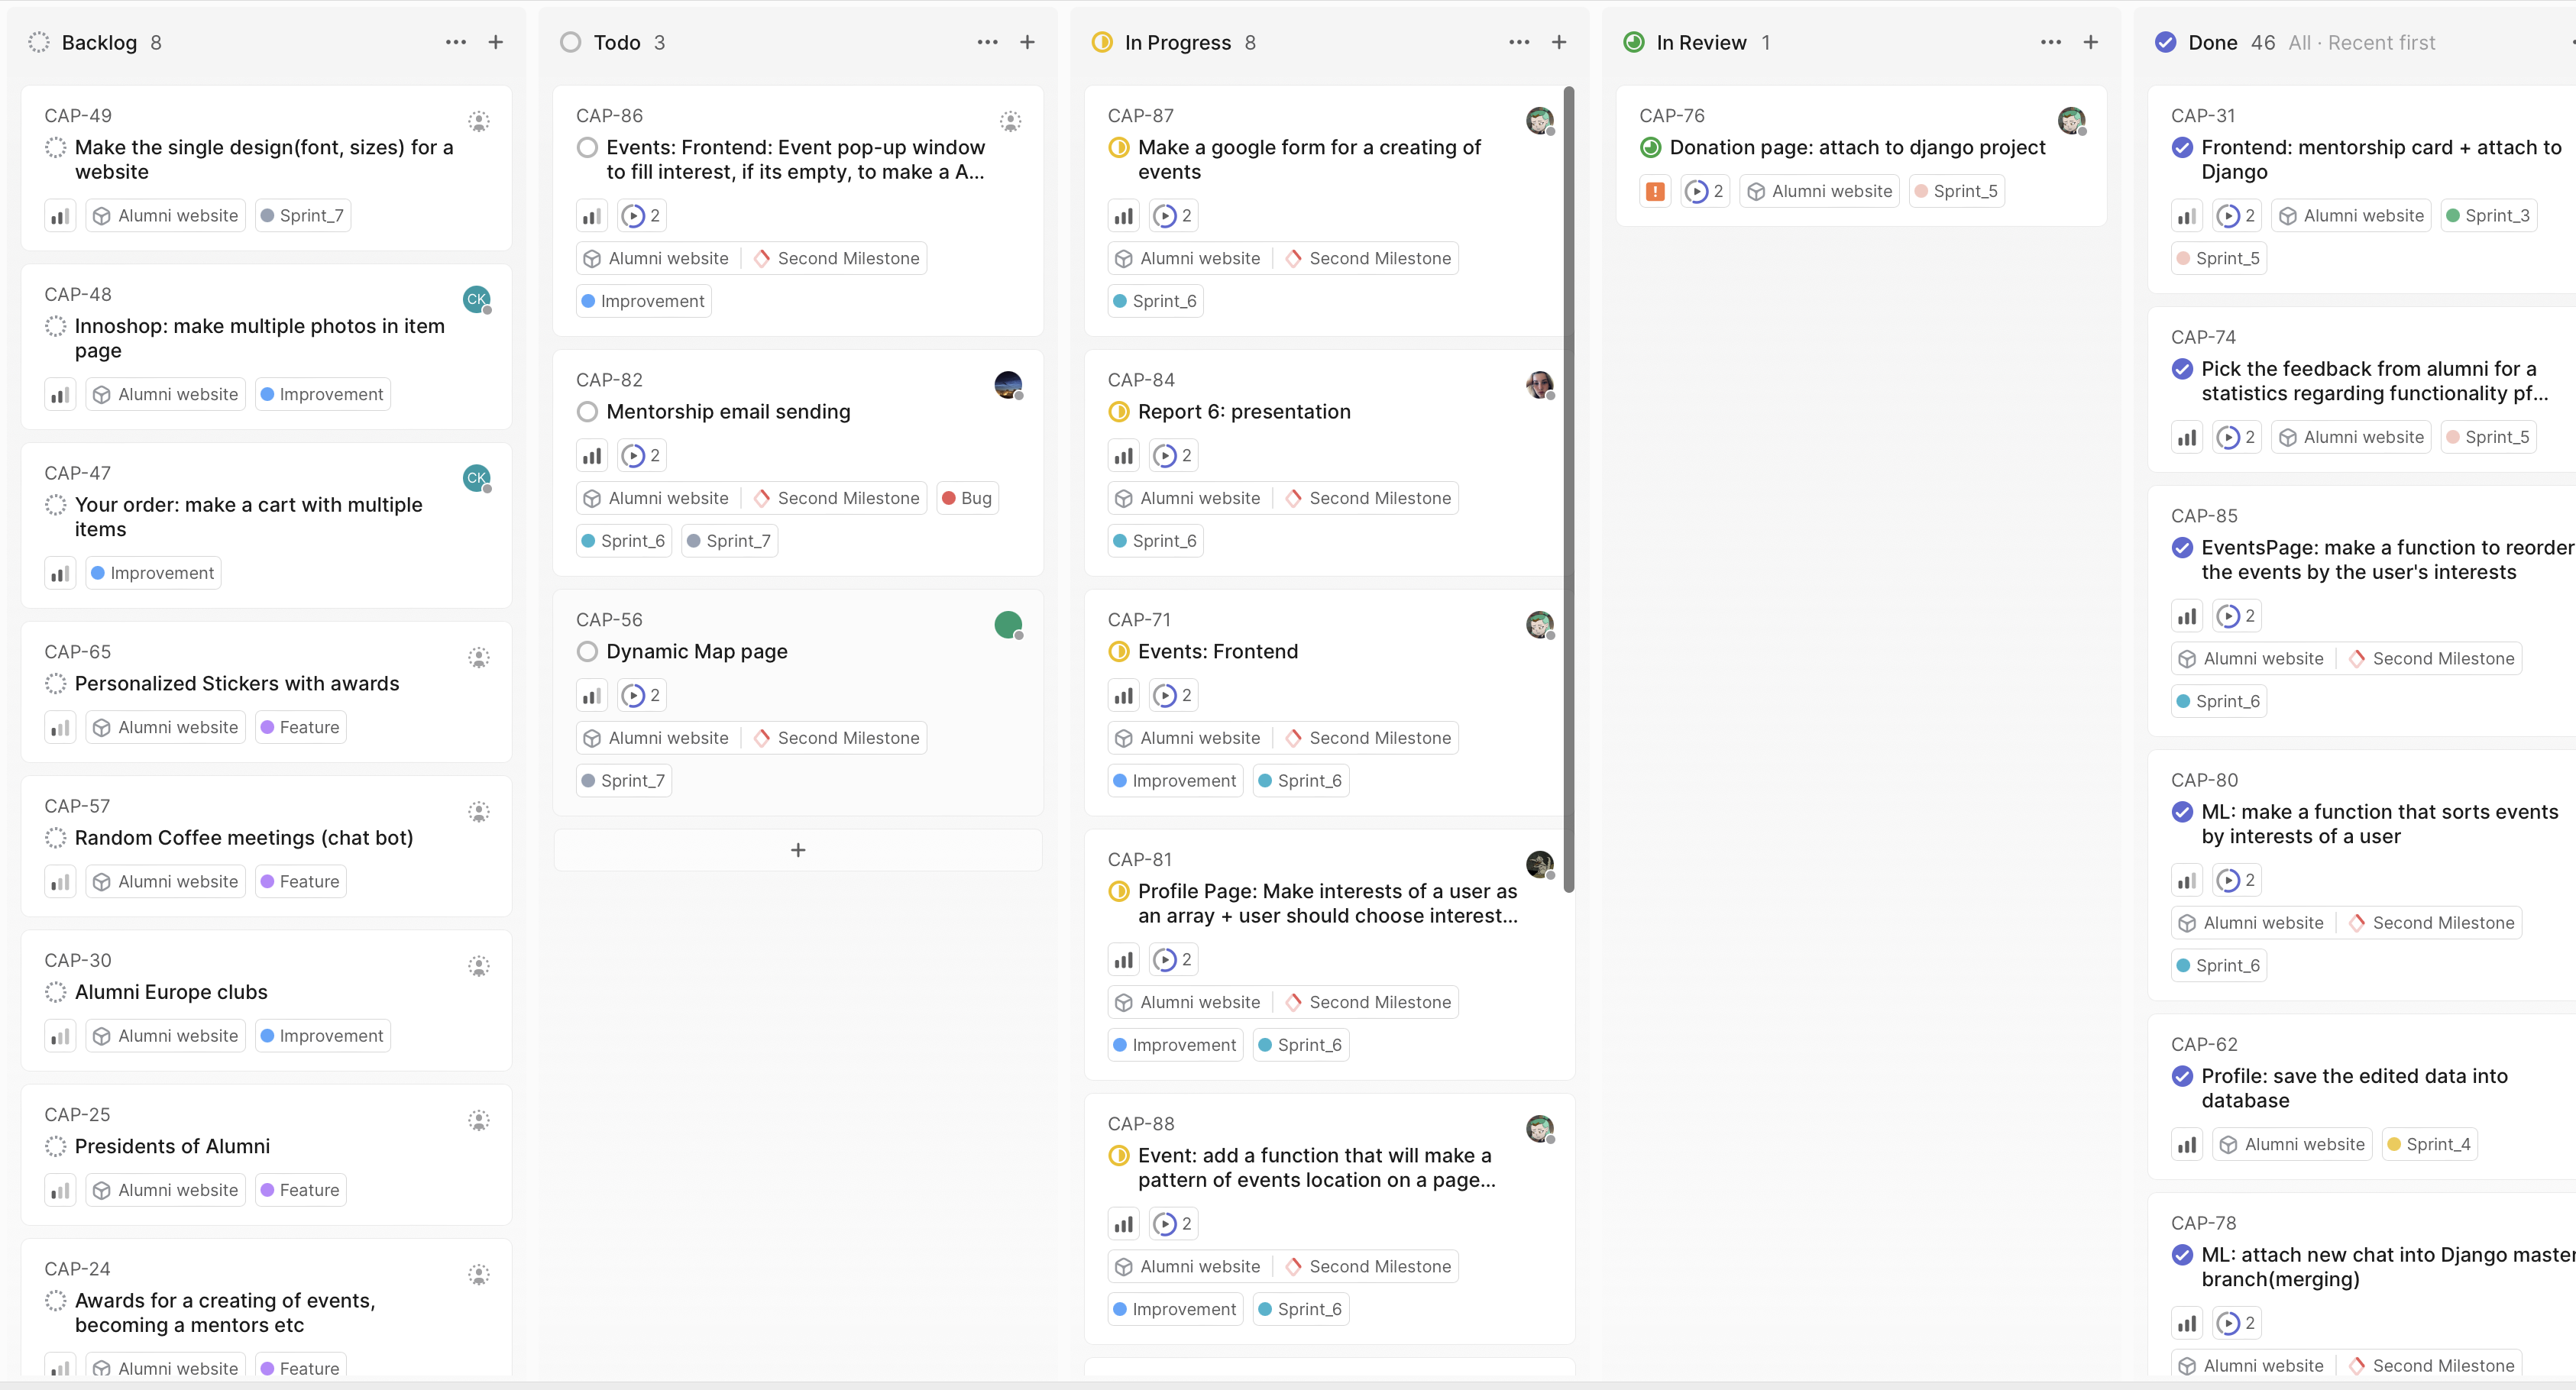Change in-progress status icon on Report 6: presentation

pos(1119,412)
